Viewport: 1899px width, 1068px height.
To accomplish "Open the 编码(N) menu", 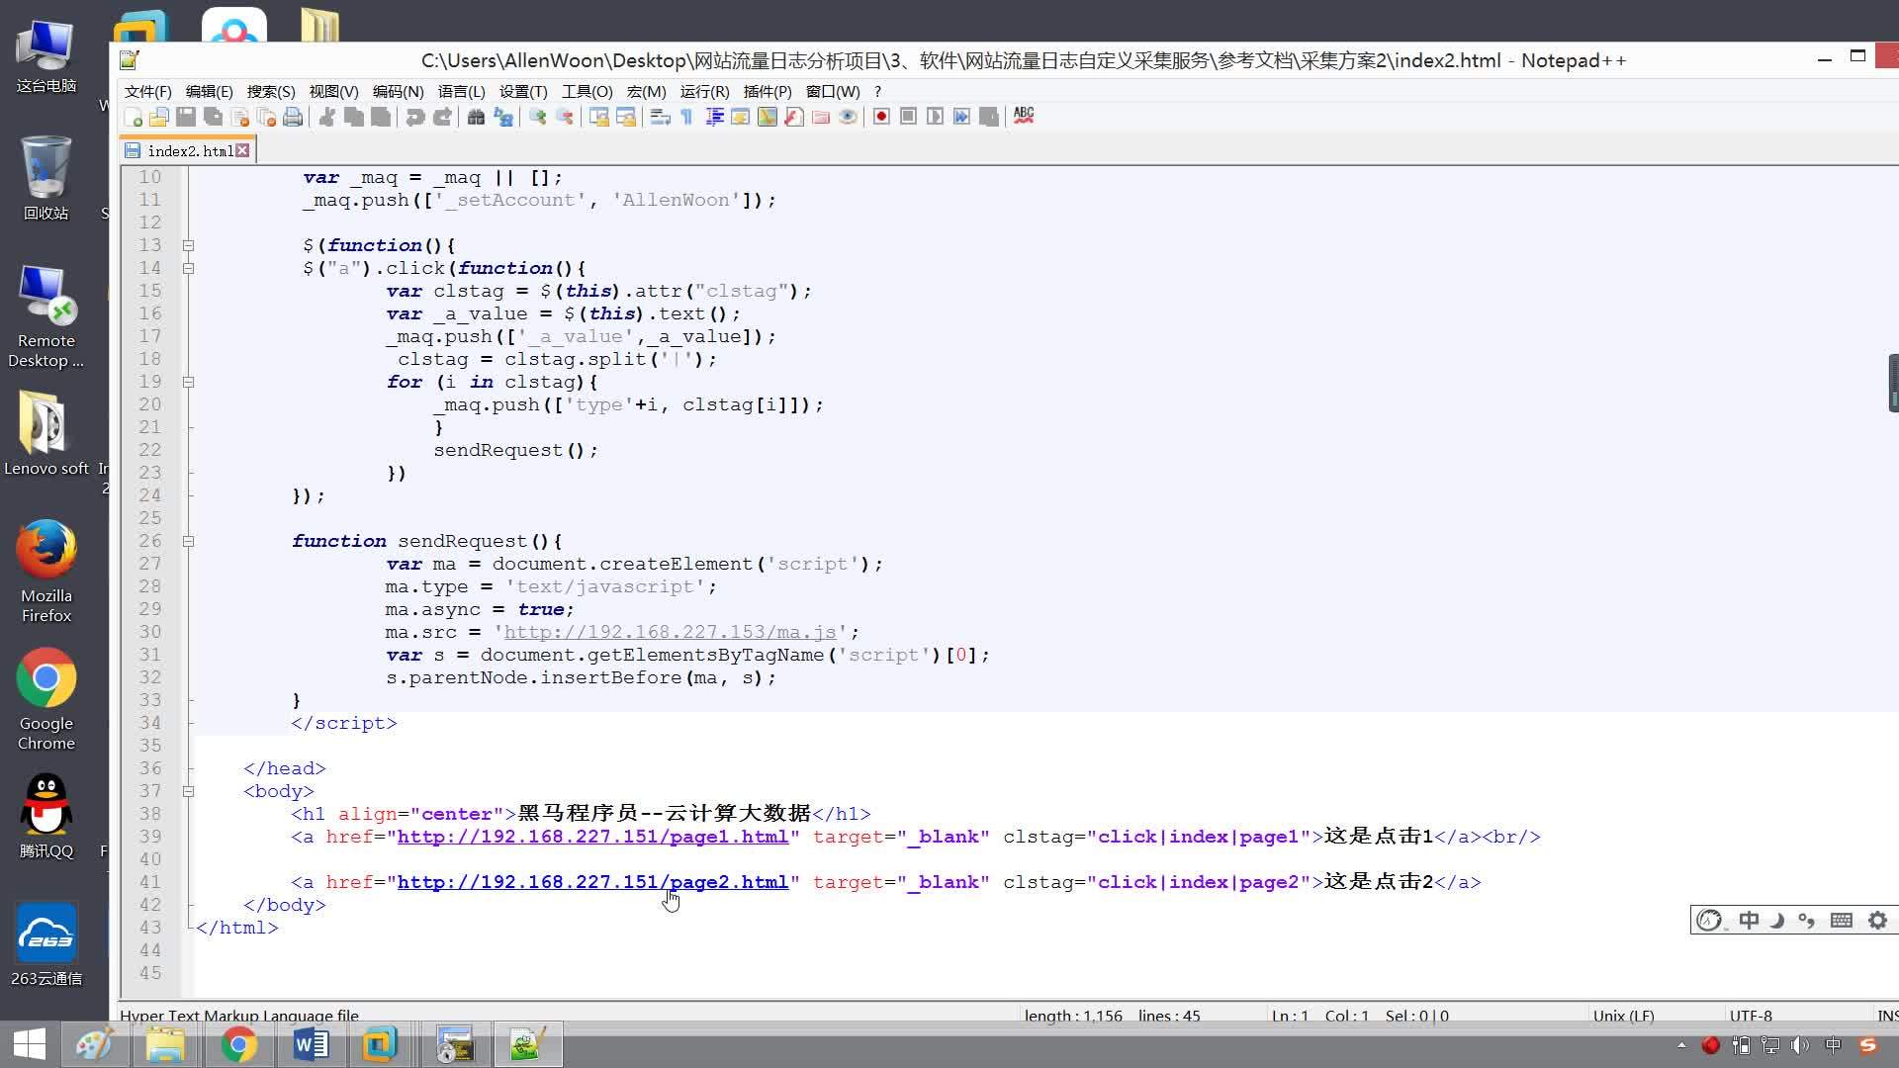I will [x=398, y=91].
